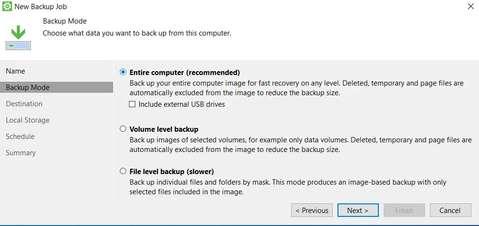This screenshot has width=479, height=226.
Task: Click the green gear app icon in title bar
Action: [x=7, y=6]
